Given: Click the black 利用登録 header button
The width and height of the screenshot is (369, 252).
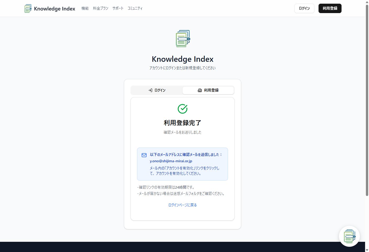Looking at the screenshot, I should coord(330,8).
